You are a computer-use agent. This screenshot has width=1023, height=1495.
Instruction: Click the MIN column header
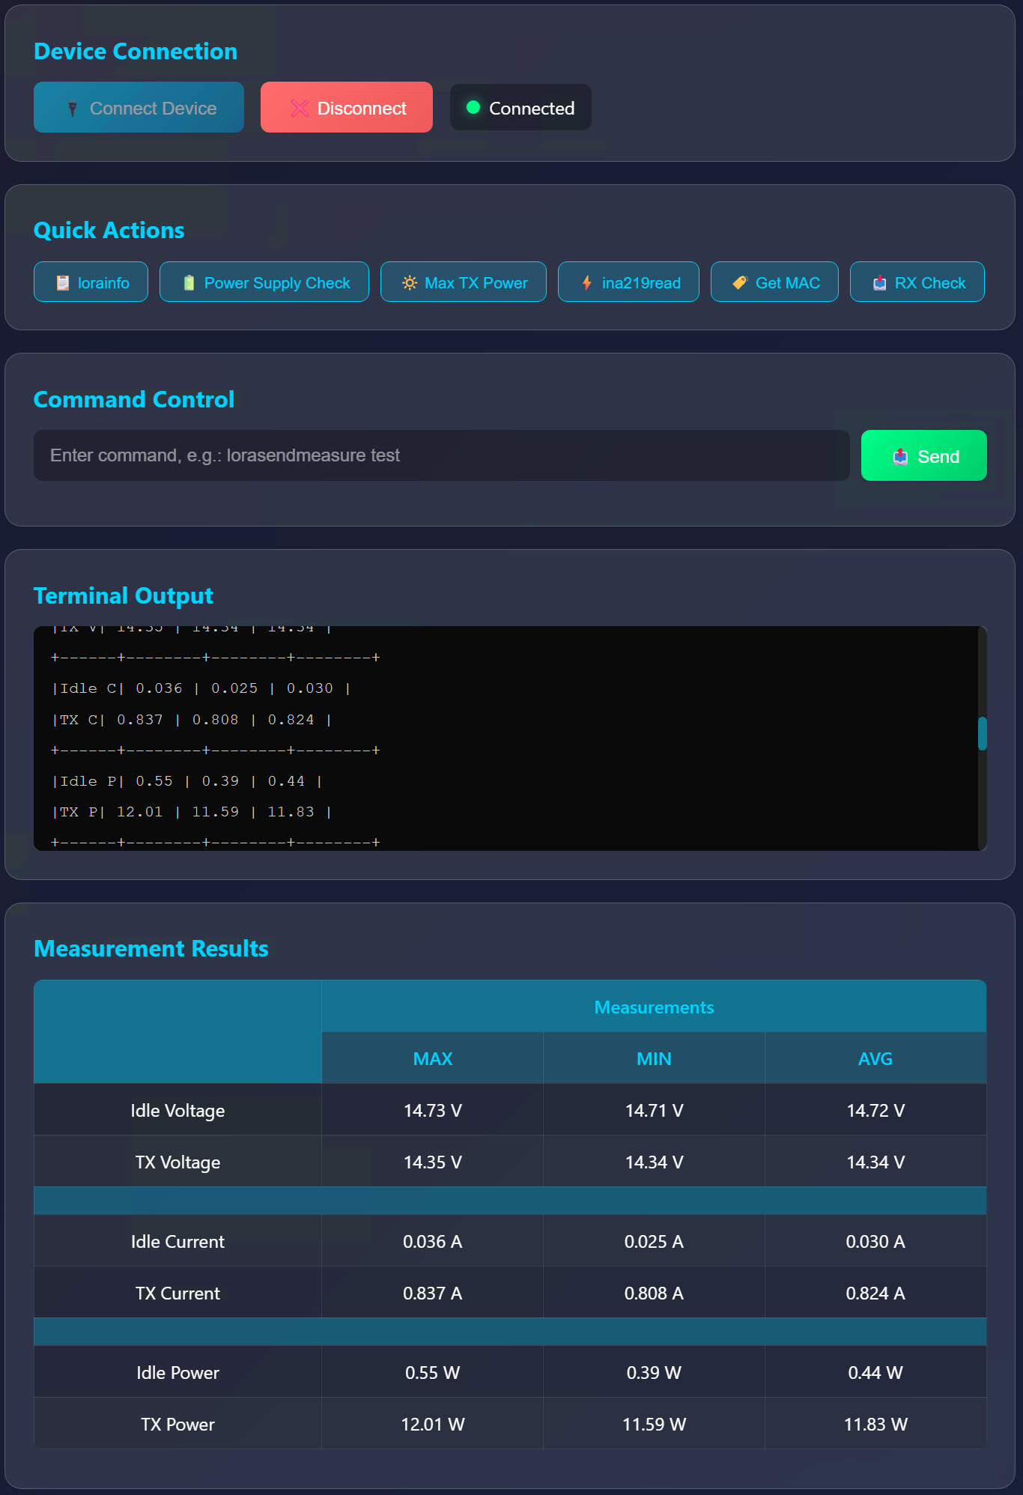click(654, 1058)
